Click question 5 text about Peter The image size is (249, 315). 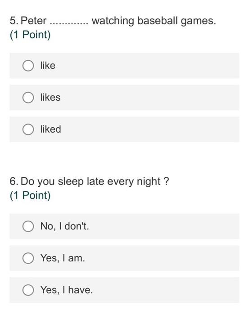(x=113, y=21)
